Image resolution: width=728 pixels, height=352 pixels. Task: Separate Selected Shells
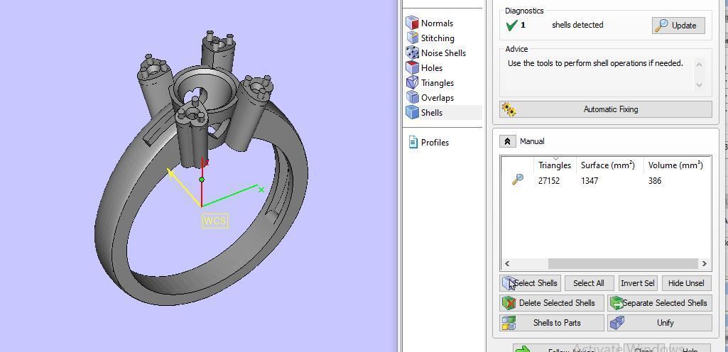click(659, 303)
